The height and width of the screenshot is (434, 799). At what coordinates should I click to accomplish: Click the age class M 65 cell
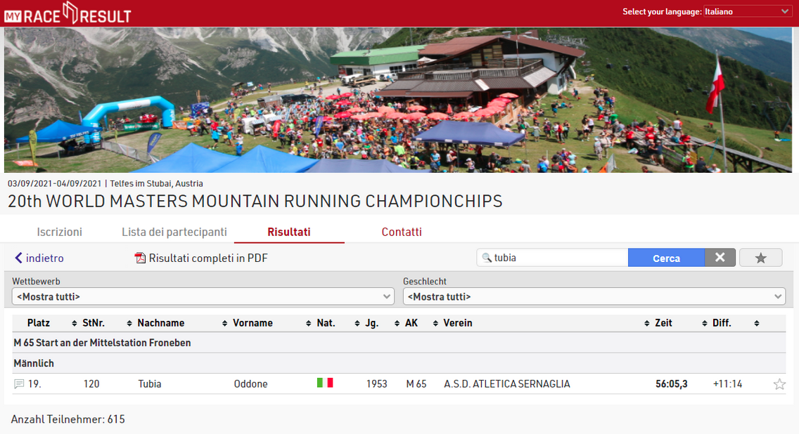click(416, 384)
